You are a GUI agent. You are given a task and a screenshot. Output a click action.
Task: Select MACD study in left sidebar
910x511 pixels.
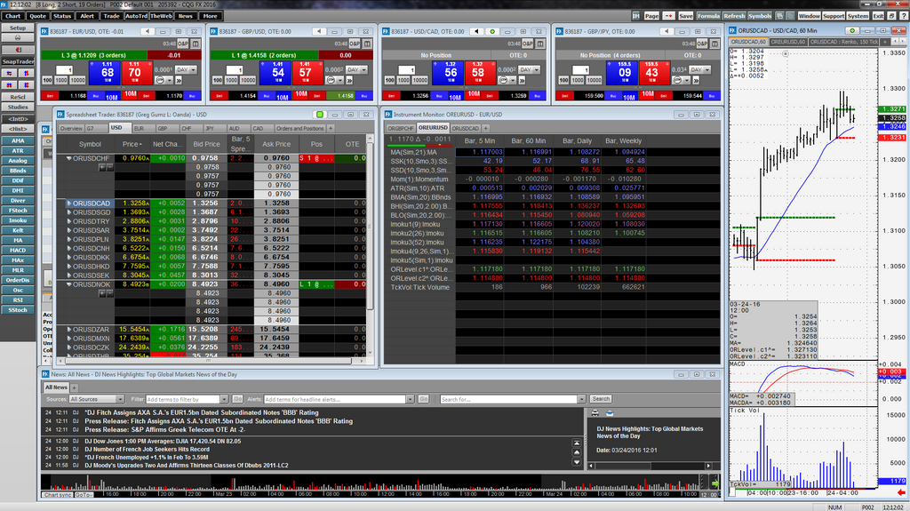(18, 251)
